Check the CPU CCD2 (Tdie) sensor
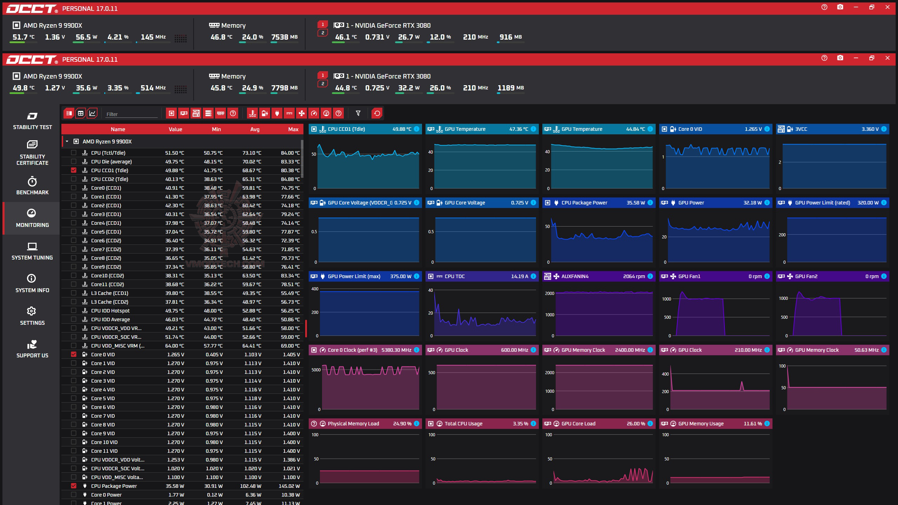Viewport: 898px width, 505px height. point(74,179)
